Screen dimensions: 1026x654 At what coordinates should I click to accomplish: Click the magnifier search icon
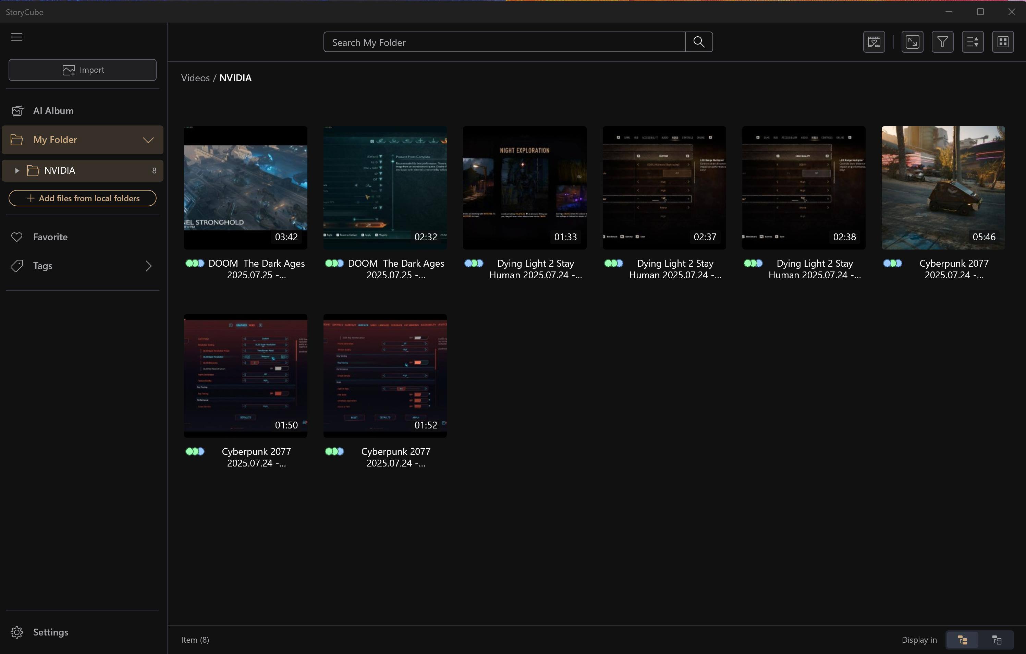(x=698, y=42)
